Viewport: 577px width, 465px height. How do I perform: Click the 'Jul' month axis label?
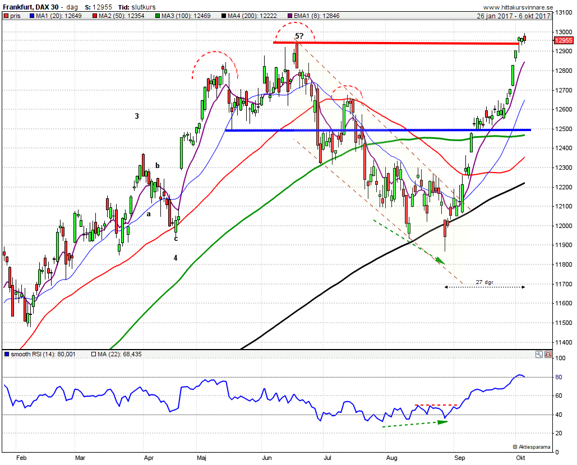pyautogui.click(x=327, y=458)
